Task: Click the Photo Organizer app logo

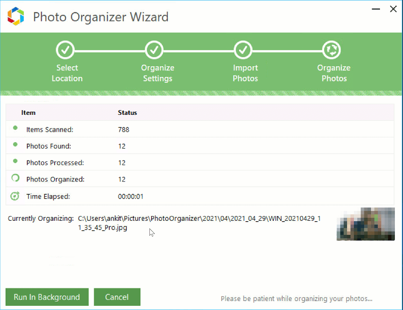Action: (15, 17)
